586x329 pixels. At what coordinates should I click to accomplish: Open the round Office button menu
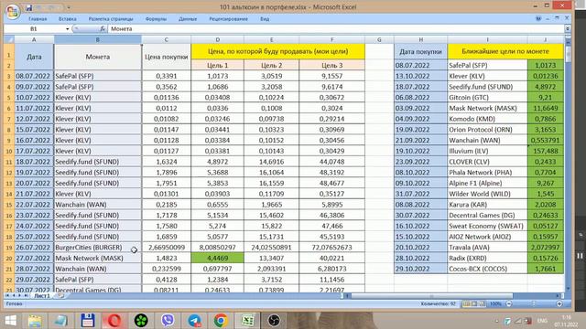(12, 12)
